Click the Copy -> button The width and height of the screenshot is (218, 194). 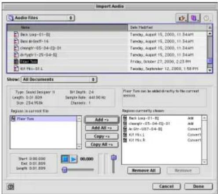point(102,136)
